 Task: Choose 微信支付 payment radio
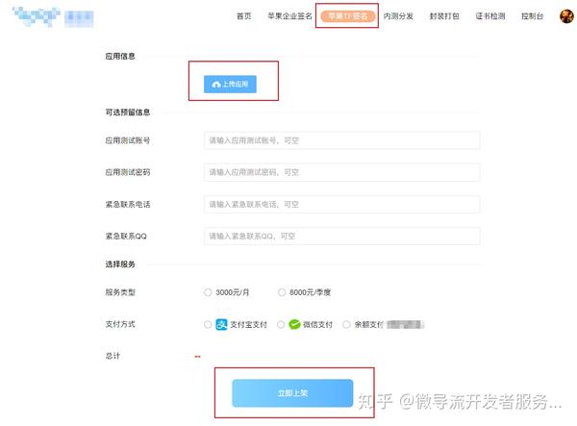pyautogui.click(x=281, y=324)
